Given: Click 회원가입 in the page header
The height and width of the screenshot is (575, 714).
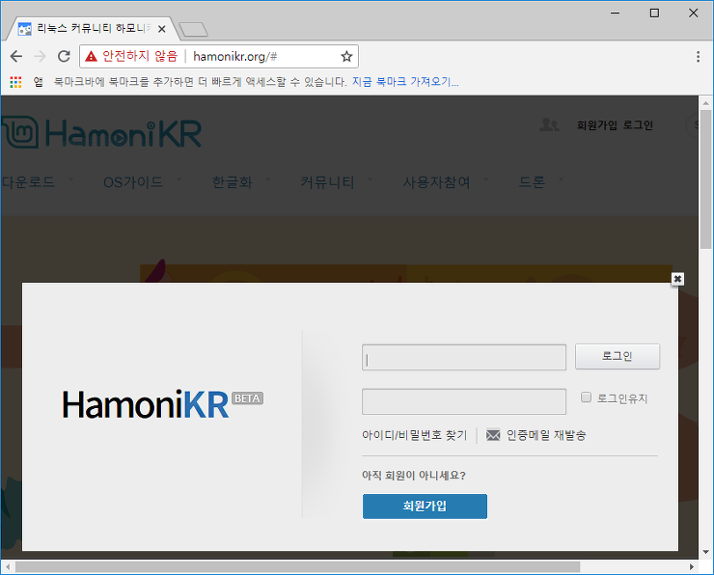Looking at the screenshot, I should (x=597, y=125).
